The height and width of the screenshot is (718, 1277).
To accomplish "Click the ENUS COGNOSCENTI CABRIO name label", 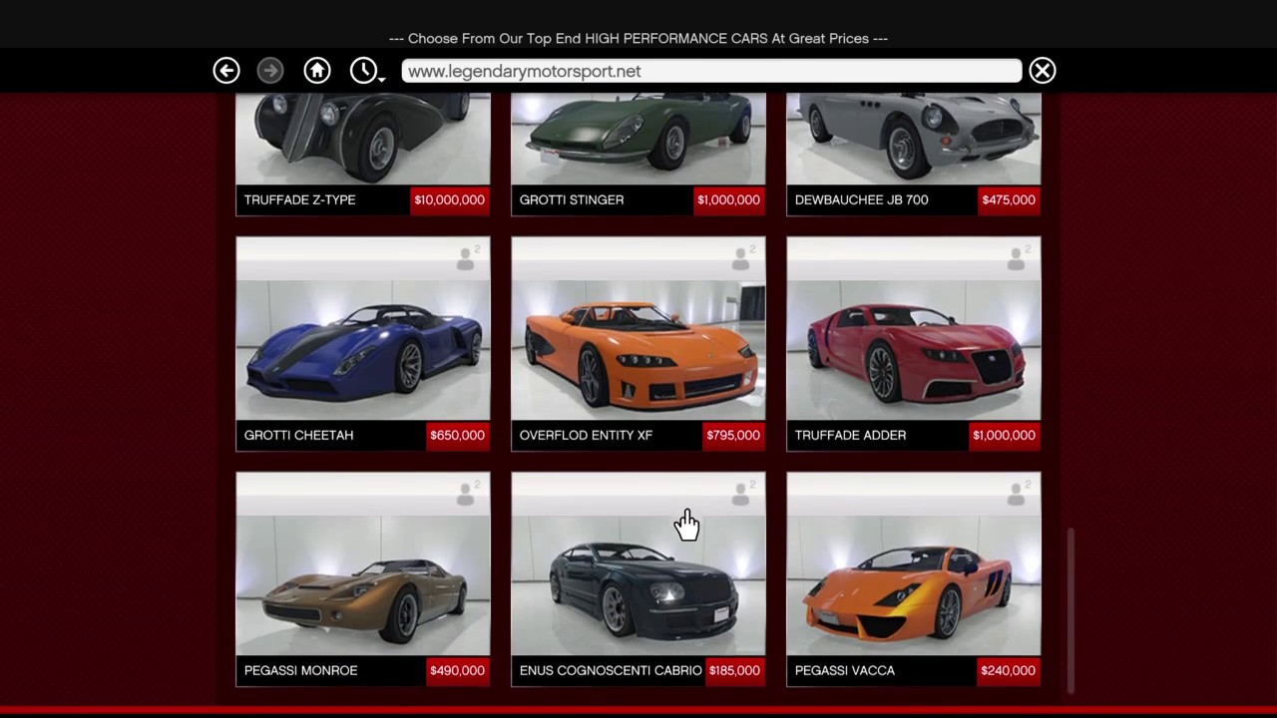I will coord(611,670).
